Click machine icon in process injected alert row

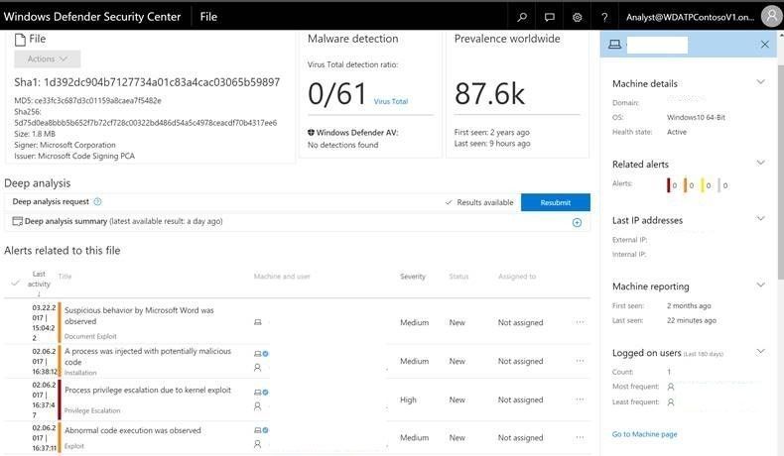point(257,354)
